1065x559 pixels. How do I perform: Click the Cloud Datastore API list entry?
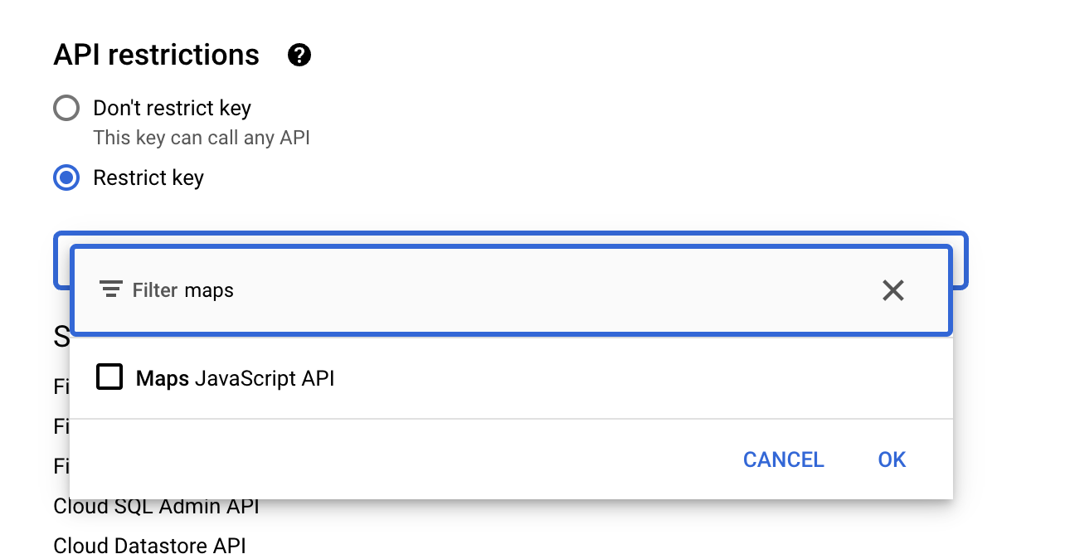(149, 546)
